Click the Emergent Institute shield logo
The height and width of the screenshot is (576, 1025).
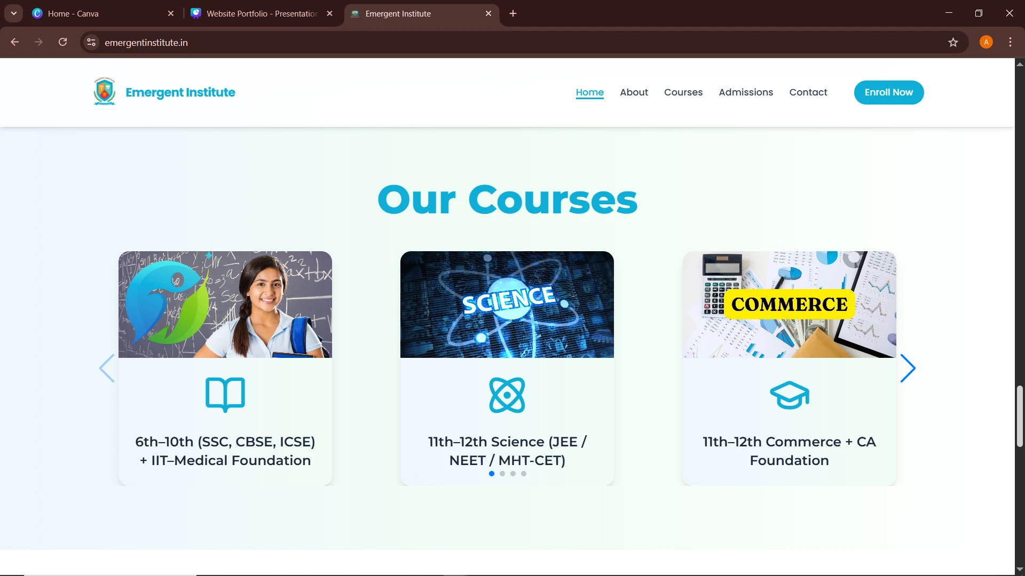point(105,92)
